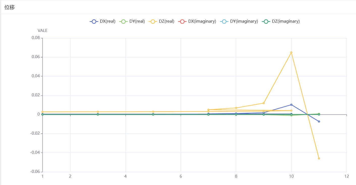
Task: Click the DZ(real) first point at x=1
Action: [x=43, y=112]
